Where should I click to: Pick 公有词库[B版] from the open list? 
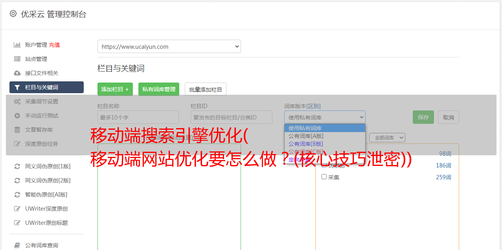click(325, 144)
